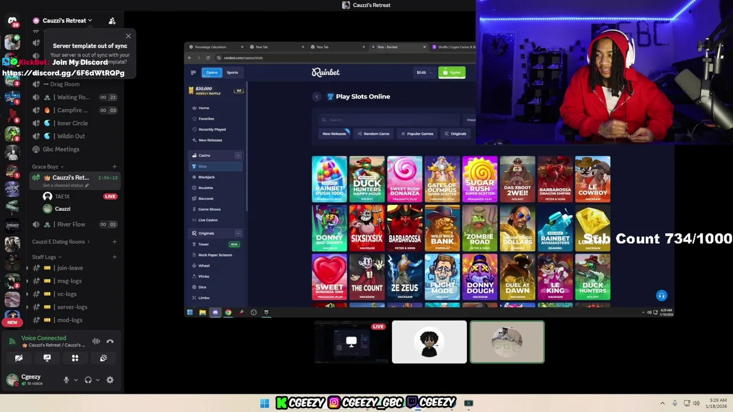Open headphone output options dropdown arrow
Viewport: 733px width, 412px height.
tap(97, 380)
